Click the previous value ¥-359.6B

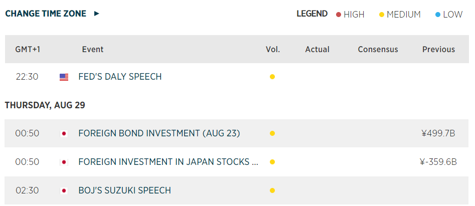(x=438, y=162)
